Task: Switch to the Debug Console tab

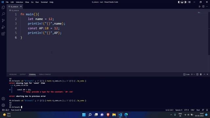Action: click(45, 74)
